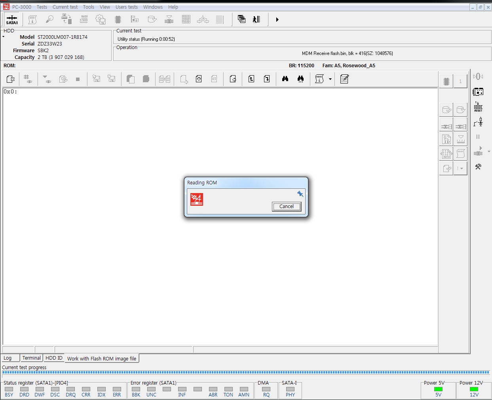Image resolution: width=492 pixels, height=400 pixels.
Task: Open the Help menu
Action: (x=173, y=7)
